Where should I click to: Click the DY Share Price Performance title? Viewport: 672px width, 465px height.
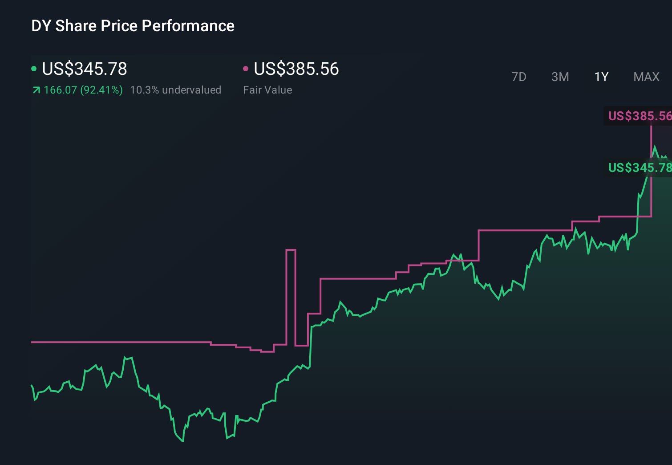(x=132, y=26)
